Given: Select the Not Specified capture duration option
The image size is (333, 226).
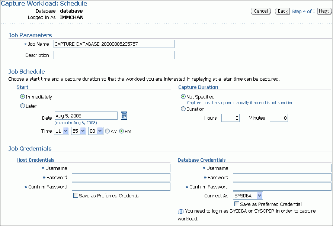Looking at the screenshot, I should pyautogui.click(x=183, y=96).
